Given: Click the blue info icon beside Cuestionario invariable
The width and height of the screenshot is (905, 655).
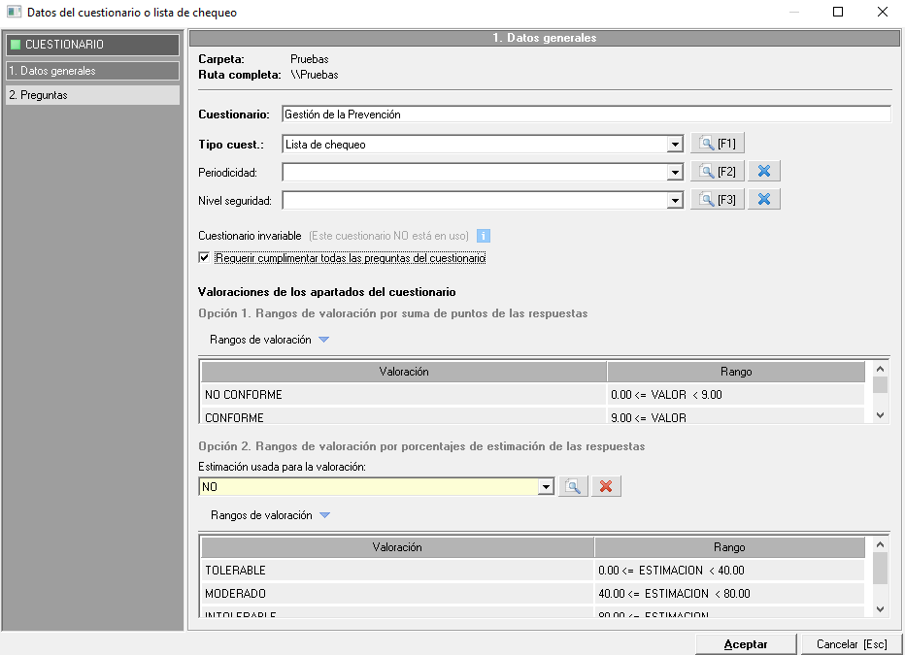Looking at the screenshot, I should point(483,236).
